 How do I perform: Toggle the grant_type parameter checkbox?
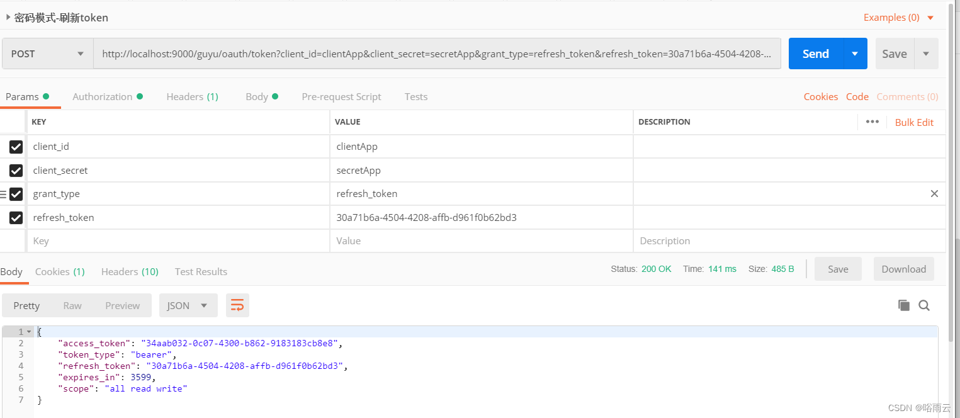(x=16, y=194)
